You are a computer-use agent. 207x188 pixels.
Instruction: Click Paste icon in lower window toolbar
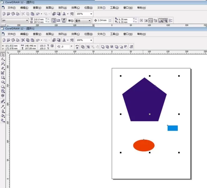tap(32, 40)
